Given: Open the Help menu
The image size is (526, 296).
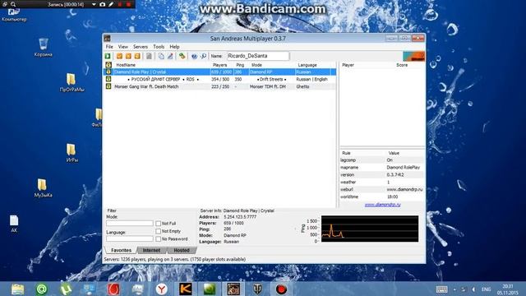Looking at the screenshot, I should pos(174,47).
